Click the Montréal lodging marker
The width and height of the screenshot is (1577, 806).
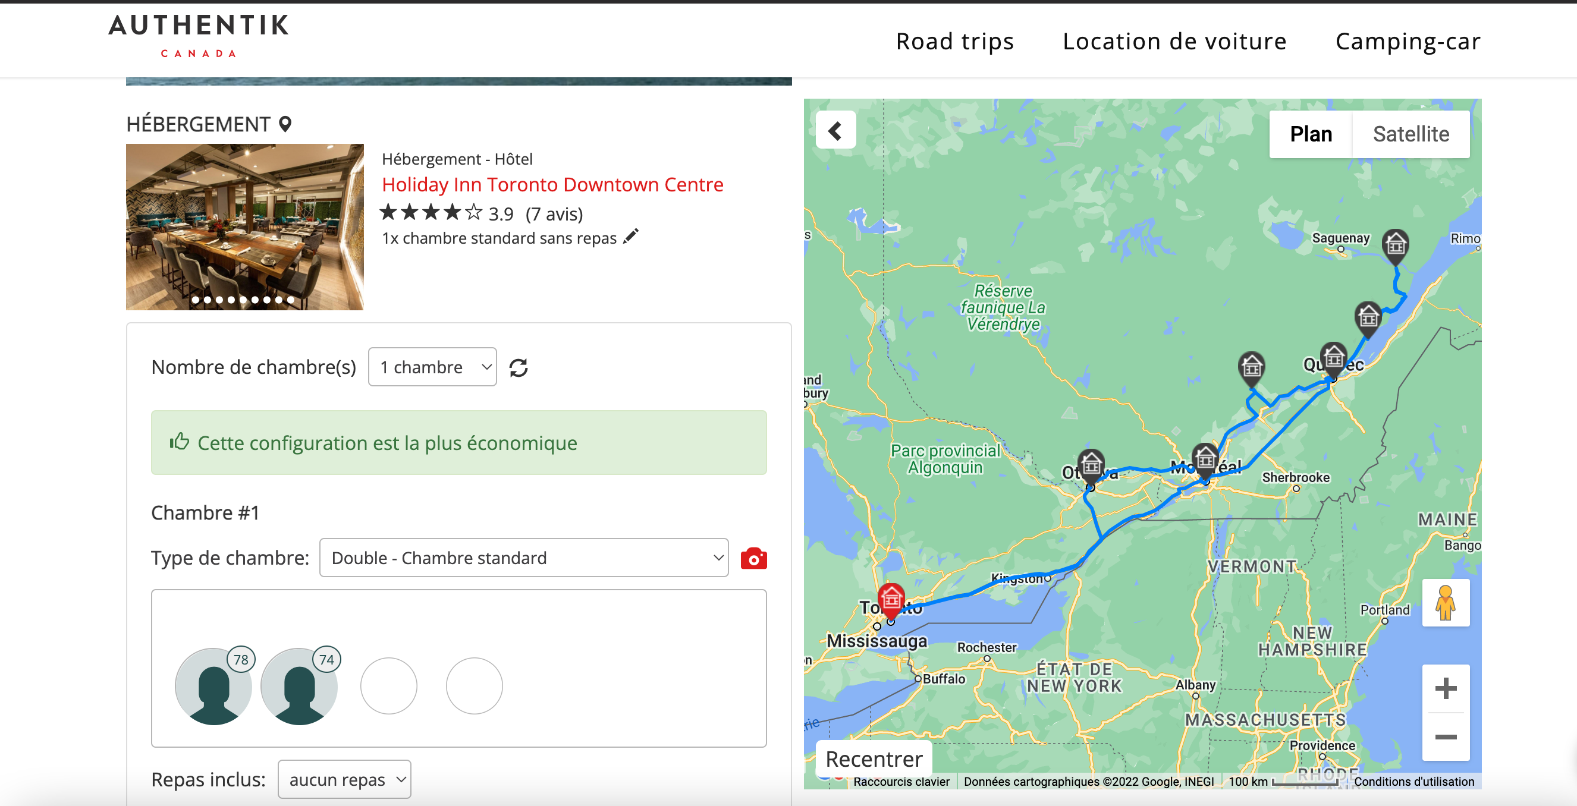pyautogui.click(x=1205, y=460)
